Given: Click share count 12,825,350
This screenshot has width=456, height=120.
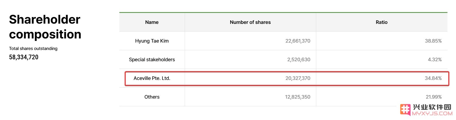Looking at the screenshot, I should coord(298,97).
